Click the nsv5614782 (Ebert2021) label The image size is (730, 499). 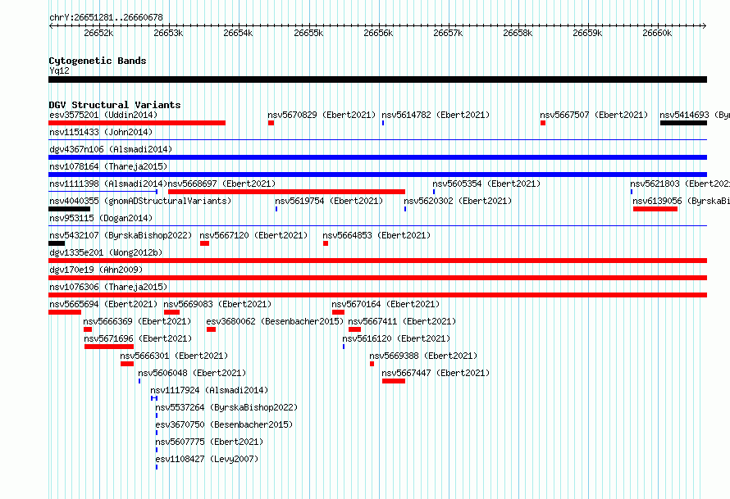(436, 115)
